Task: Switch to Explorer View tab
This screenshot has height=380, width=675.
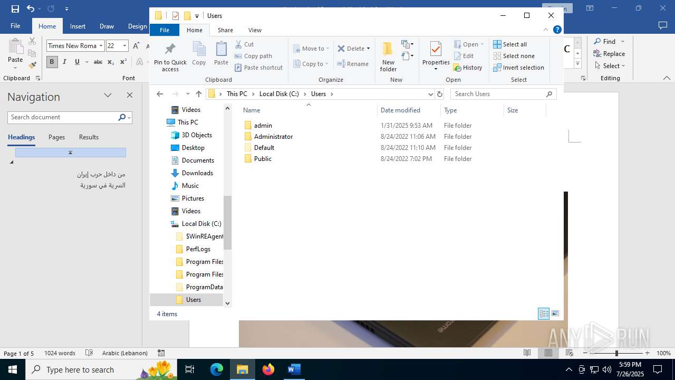Action: point(255,30)
